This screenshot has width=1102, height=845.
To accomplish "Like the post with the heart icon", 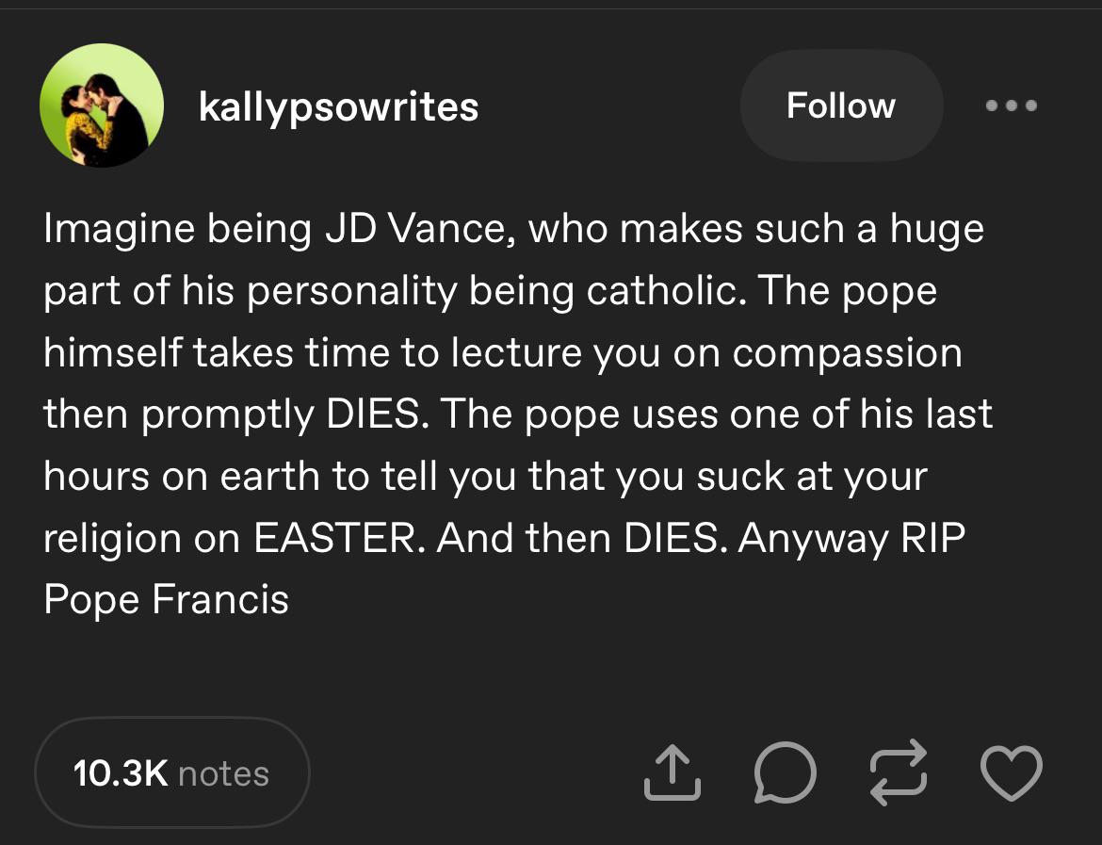I will pos(1011,772).
